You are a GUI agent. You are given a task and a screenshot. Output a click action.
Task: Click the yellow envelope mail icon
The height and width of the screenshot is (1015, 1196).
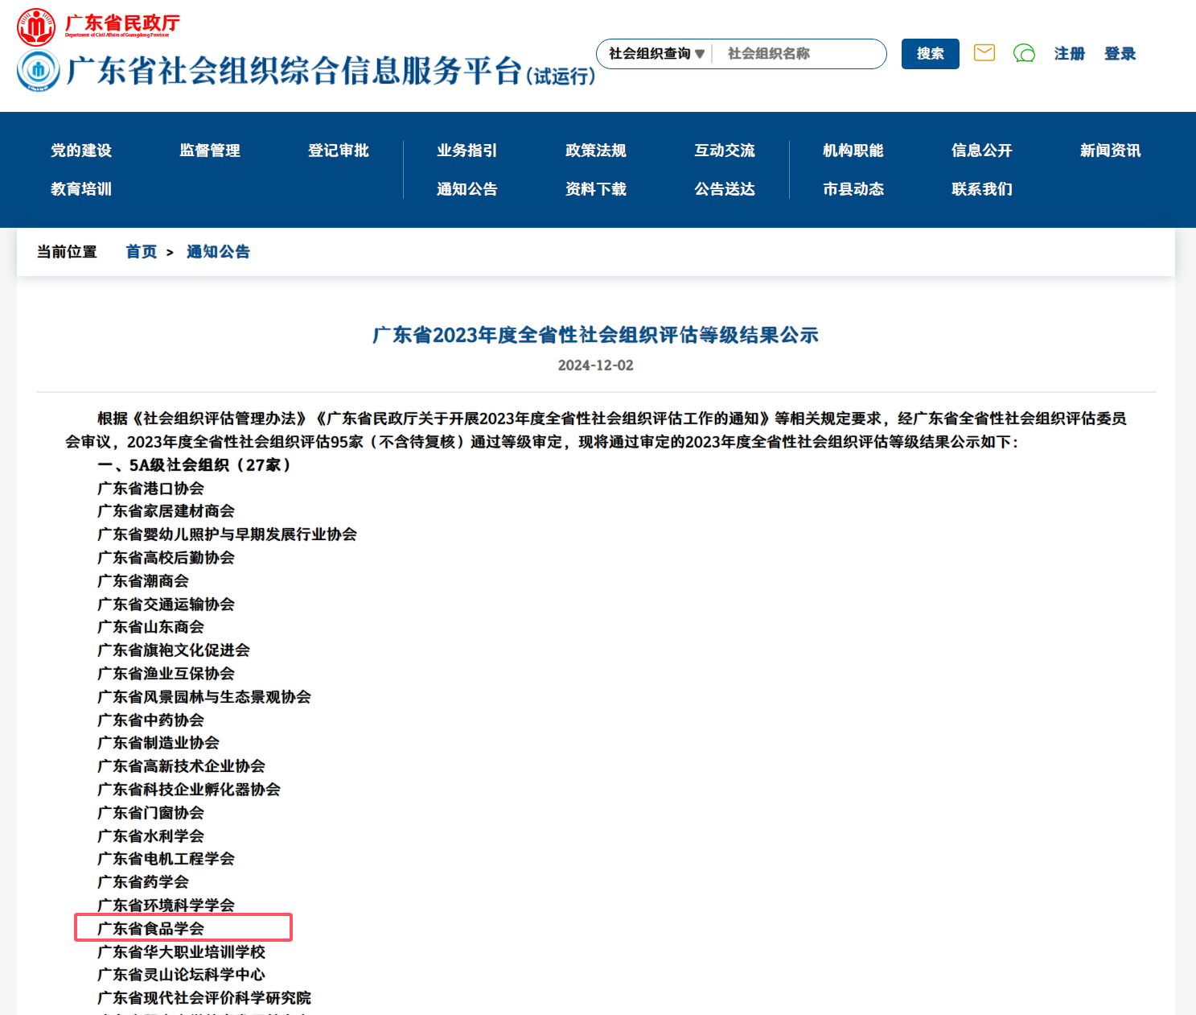pos(984,53)
